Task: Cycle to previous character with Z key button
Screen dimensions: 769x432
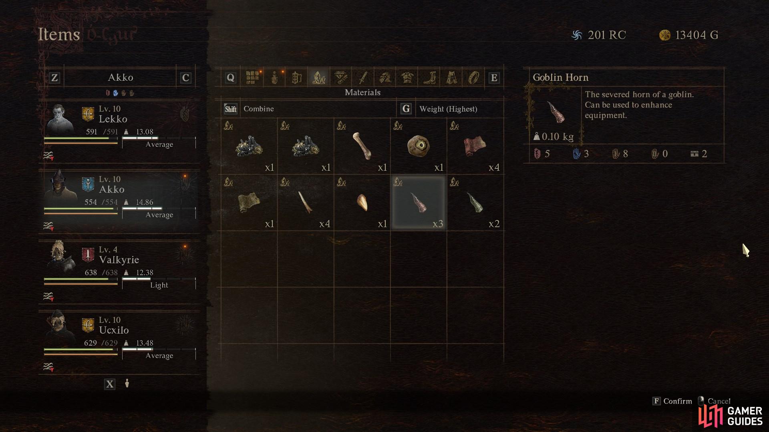Action: click(x=54, y=78)
